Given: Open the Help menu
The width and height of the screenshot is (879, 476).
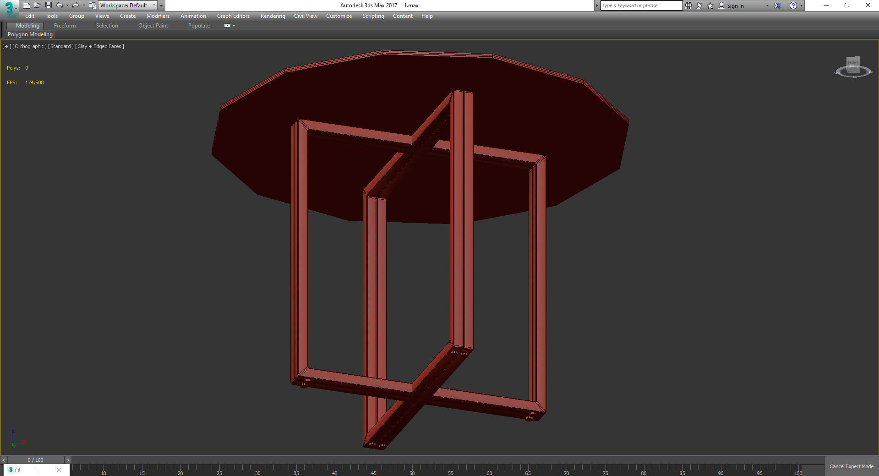Looking at the screenshot, I should (427, 16).
